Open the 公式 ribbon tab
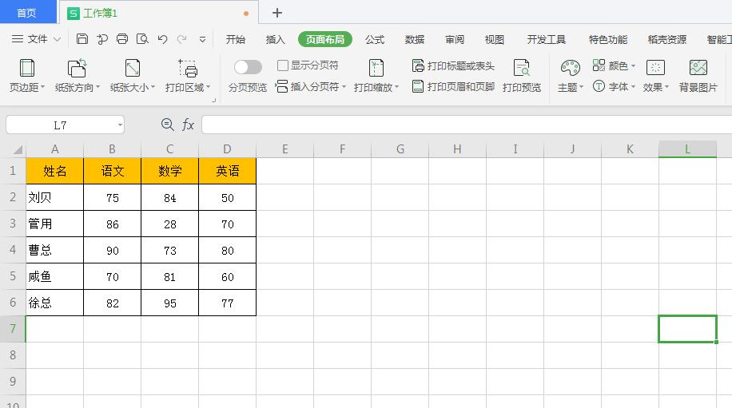This screenshot has width=732, height=408. (375, 40)
